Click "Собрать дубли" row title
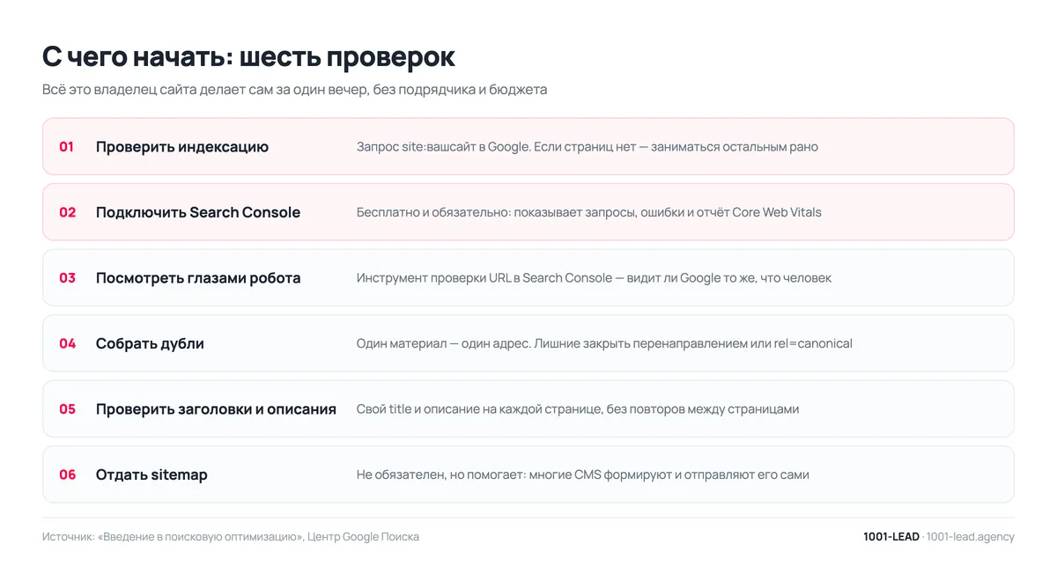The height and width of the screenshot is (581, 1057). pyautogui.click(x=150, y=343)
